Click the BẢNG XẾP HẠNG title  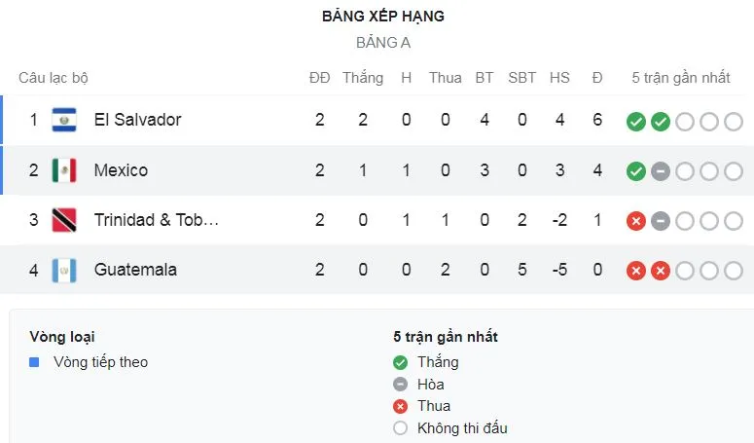[383, 17]
